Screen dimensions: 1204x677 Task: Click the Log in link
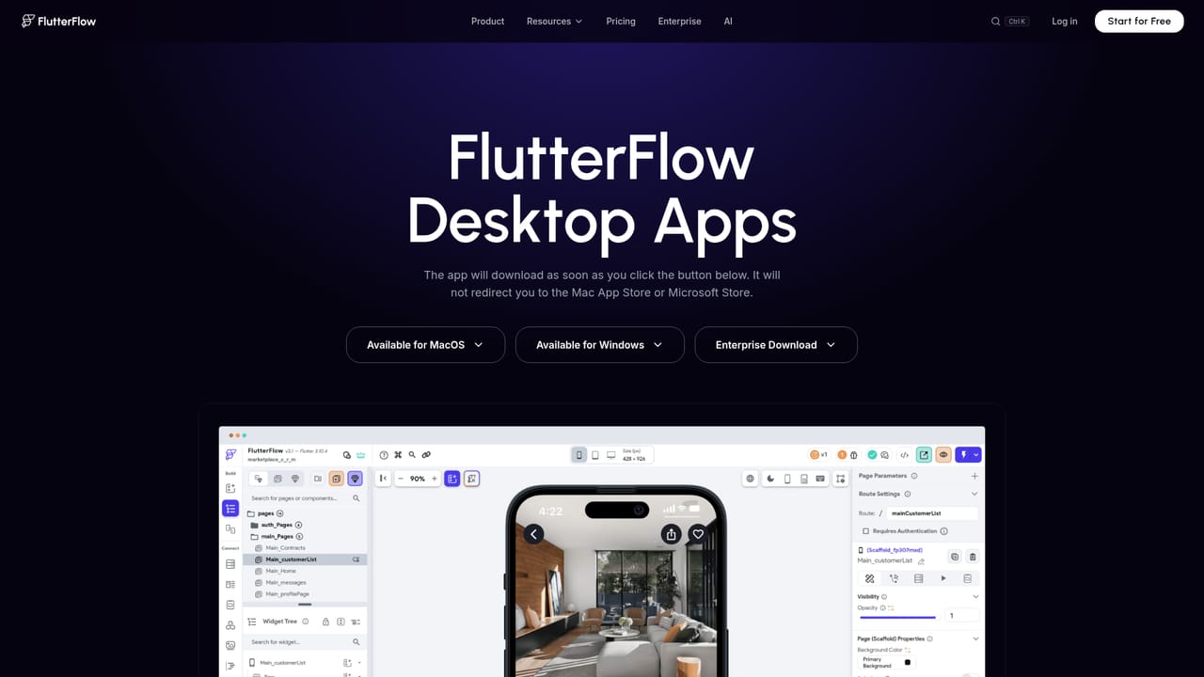[1065, 21]
